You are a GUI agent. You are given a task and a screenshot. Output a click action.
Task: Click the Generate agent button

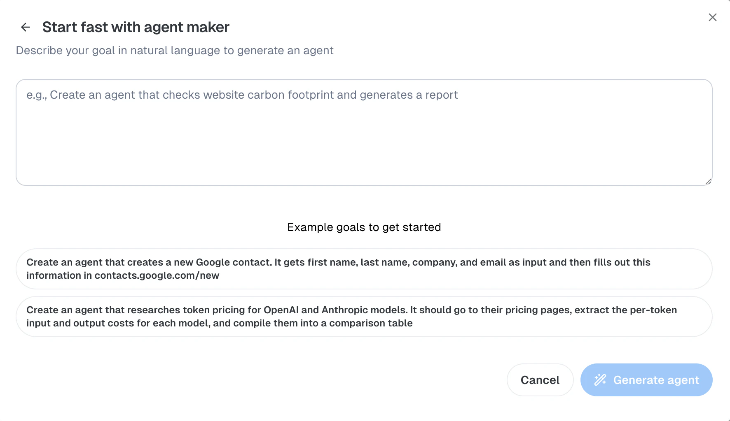(646, 380)
